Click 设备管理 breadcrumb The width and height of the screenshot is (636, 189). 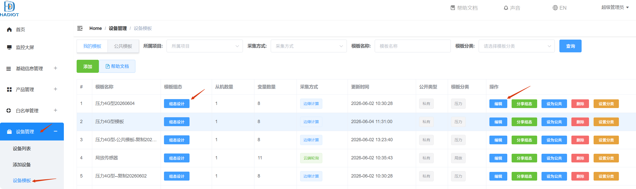click(x=118, y=28)
